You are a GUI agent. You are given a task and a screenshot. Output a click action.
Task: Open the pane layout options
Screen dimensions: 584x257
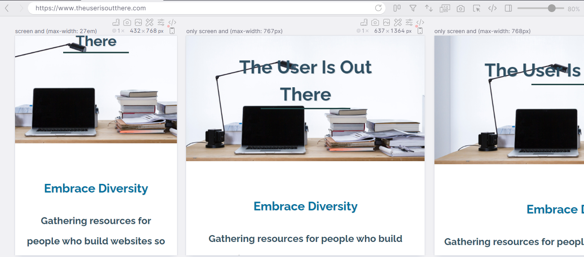[x=397, y=8]
